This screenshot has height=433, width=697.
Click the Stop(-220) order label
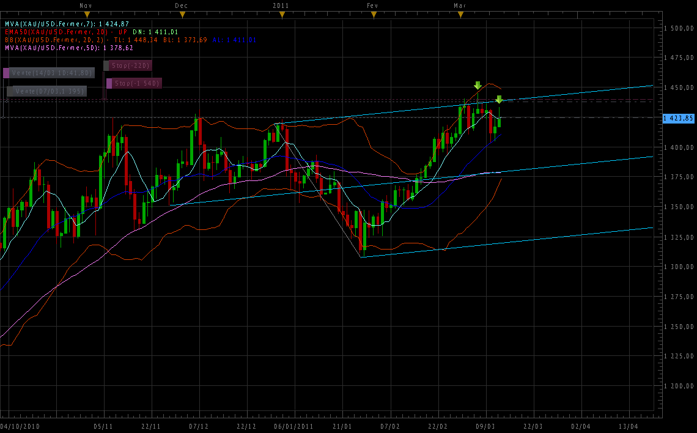130,65
